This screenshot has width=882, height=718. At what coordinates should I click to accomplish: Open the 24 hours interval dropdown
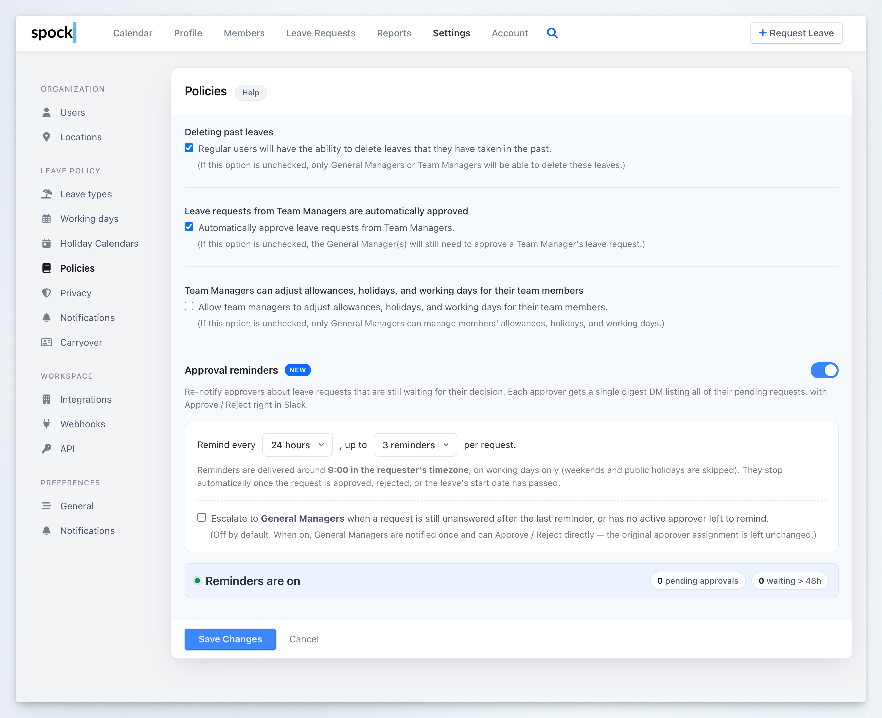tap(297, 445)
